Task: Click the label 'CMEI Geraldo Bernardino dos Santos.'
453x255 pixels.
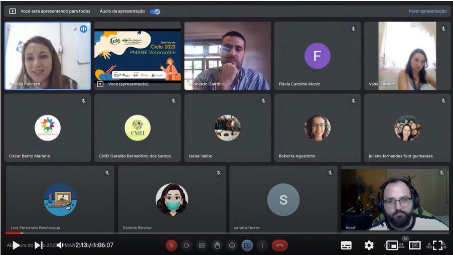Action: [x=135, y=156]
